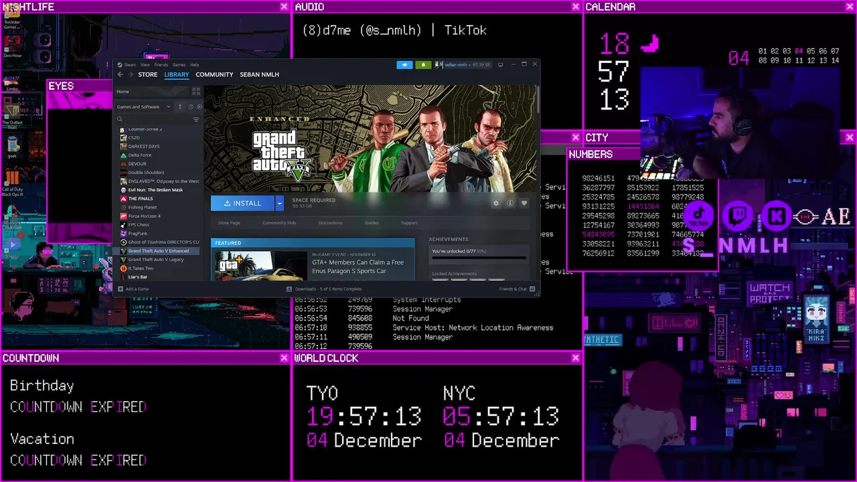Select Grand Theft Auto V Legacy in library
This screenshot has height=482, width=857.
(156, 259)
